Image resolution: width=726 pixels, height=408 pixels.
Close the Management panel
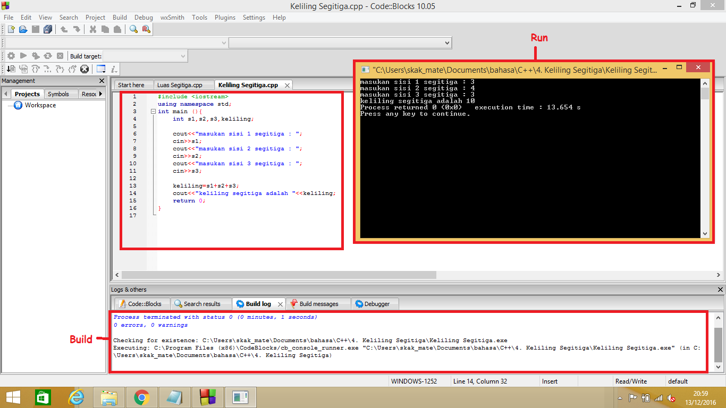point(102,81)
